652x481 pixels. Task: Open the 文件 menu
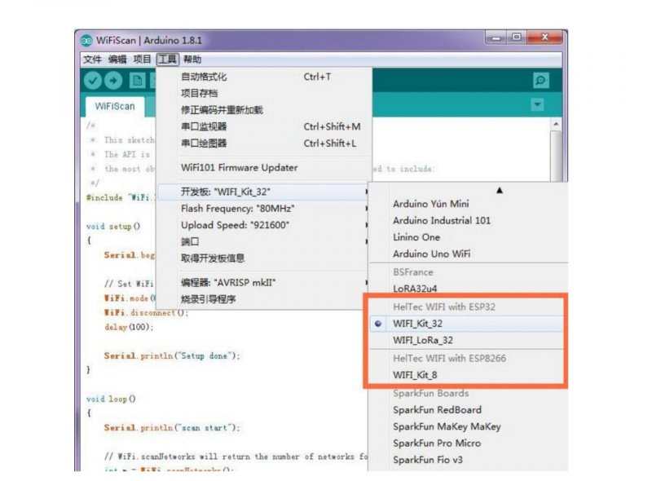point(92,60)
